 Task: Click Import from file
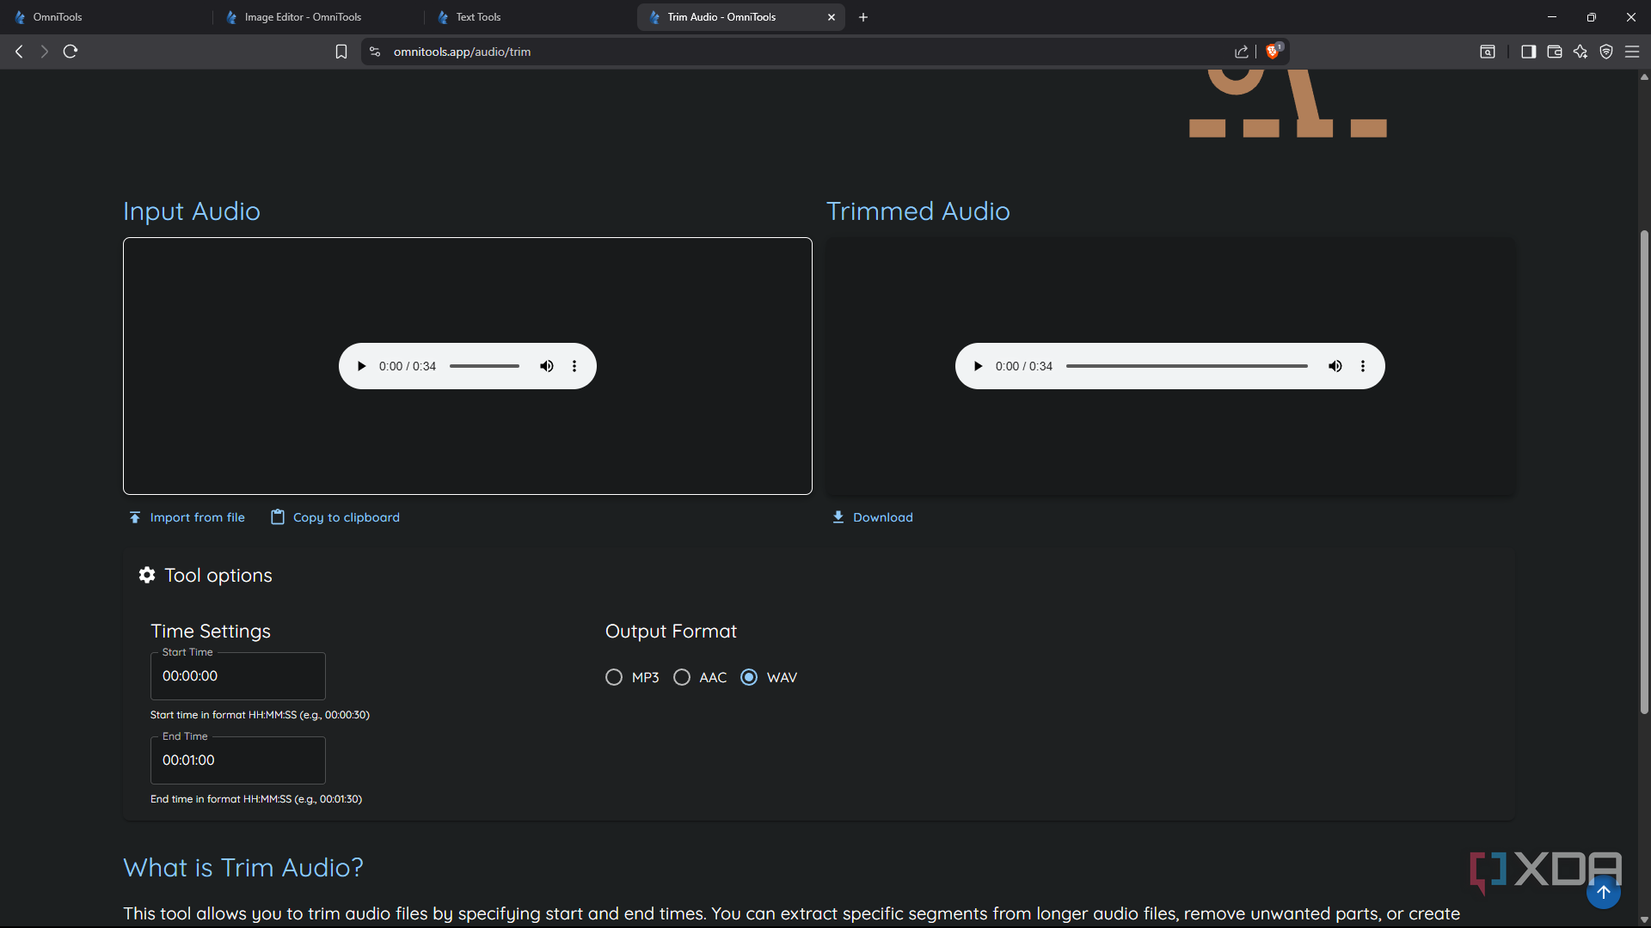[187, 517]
